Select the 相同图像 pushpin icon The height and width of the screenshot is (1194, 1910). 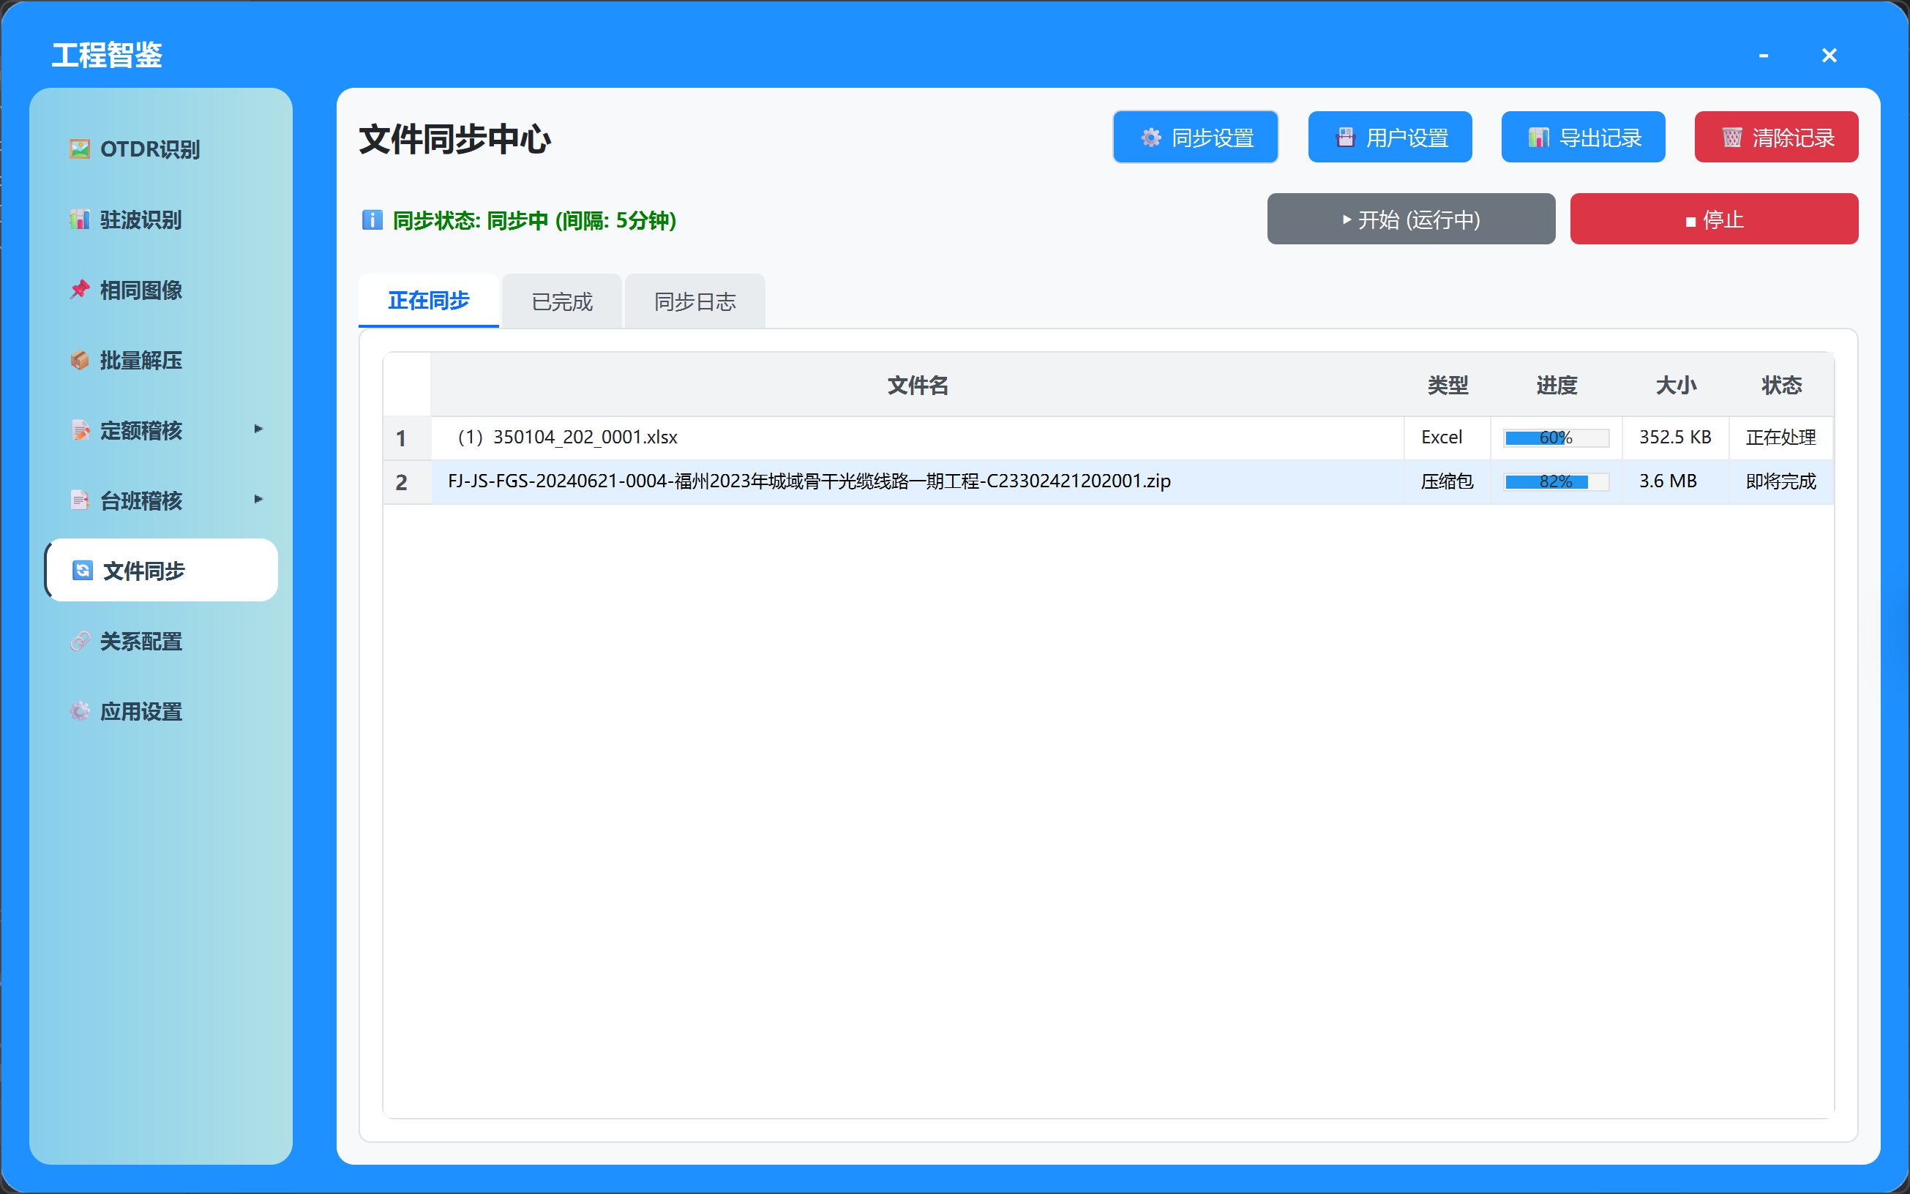tap(80, 289)
